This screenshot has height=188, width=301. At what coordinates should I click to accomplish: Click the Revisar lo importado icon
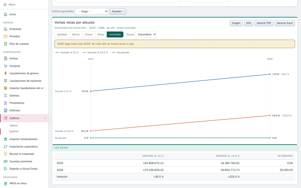pos(6,154)
